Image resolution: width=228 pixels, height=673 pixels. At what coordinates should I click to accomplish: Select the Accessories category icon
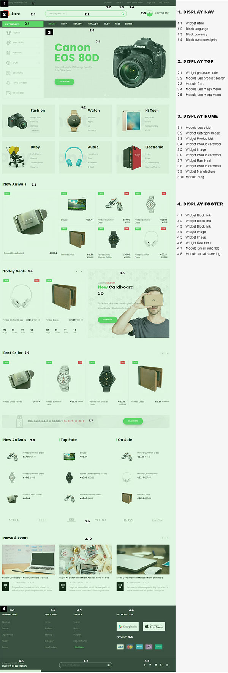(9, 93)
